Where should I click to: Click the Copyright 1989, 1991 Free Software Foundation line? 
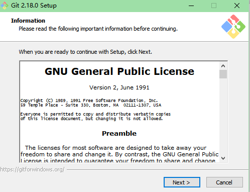pos(89,101)
